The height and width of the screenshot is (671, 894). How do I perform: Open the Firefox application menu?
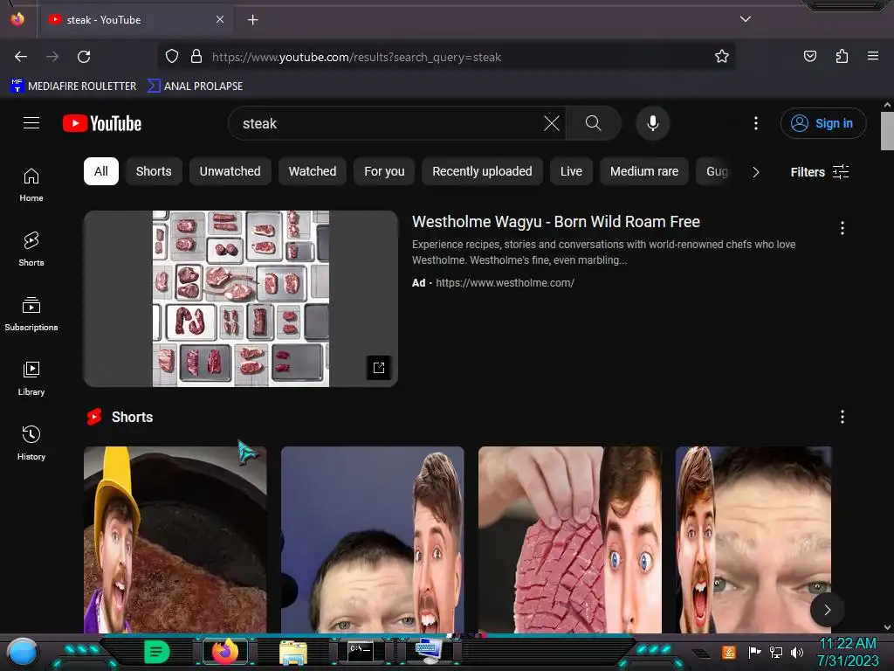click(x=873, y=56)
